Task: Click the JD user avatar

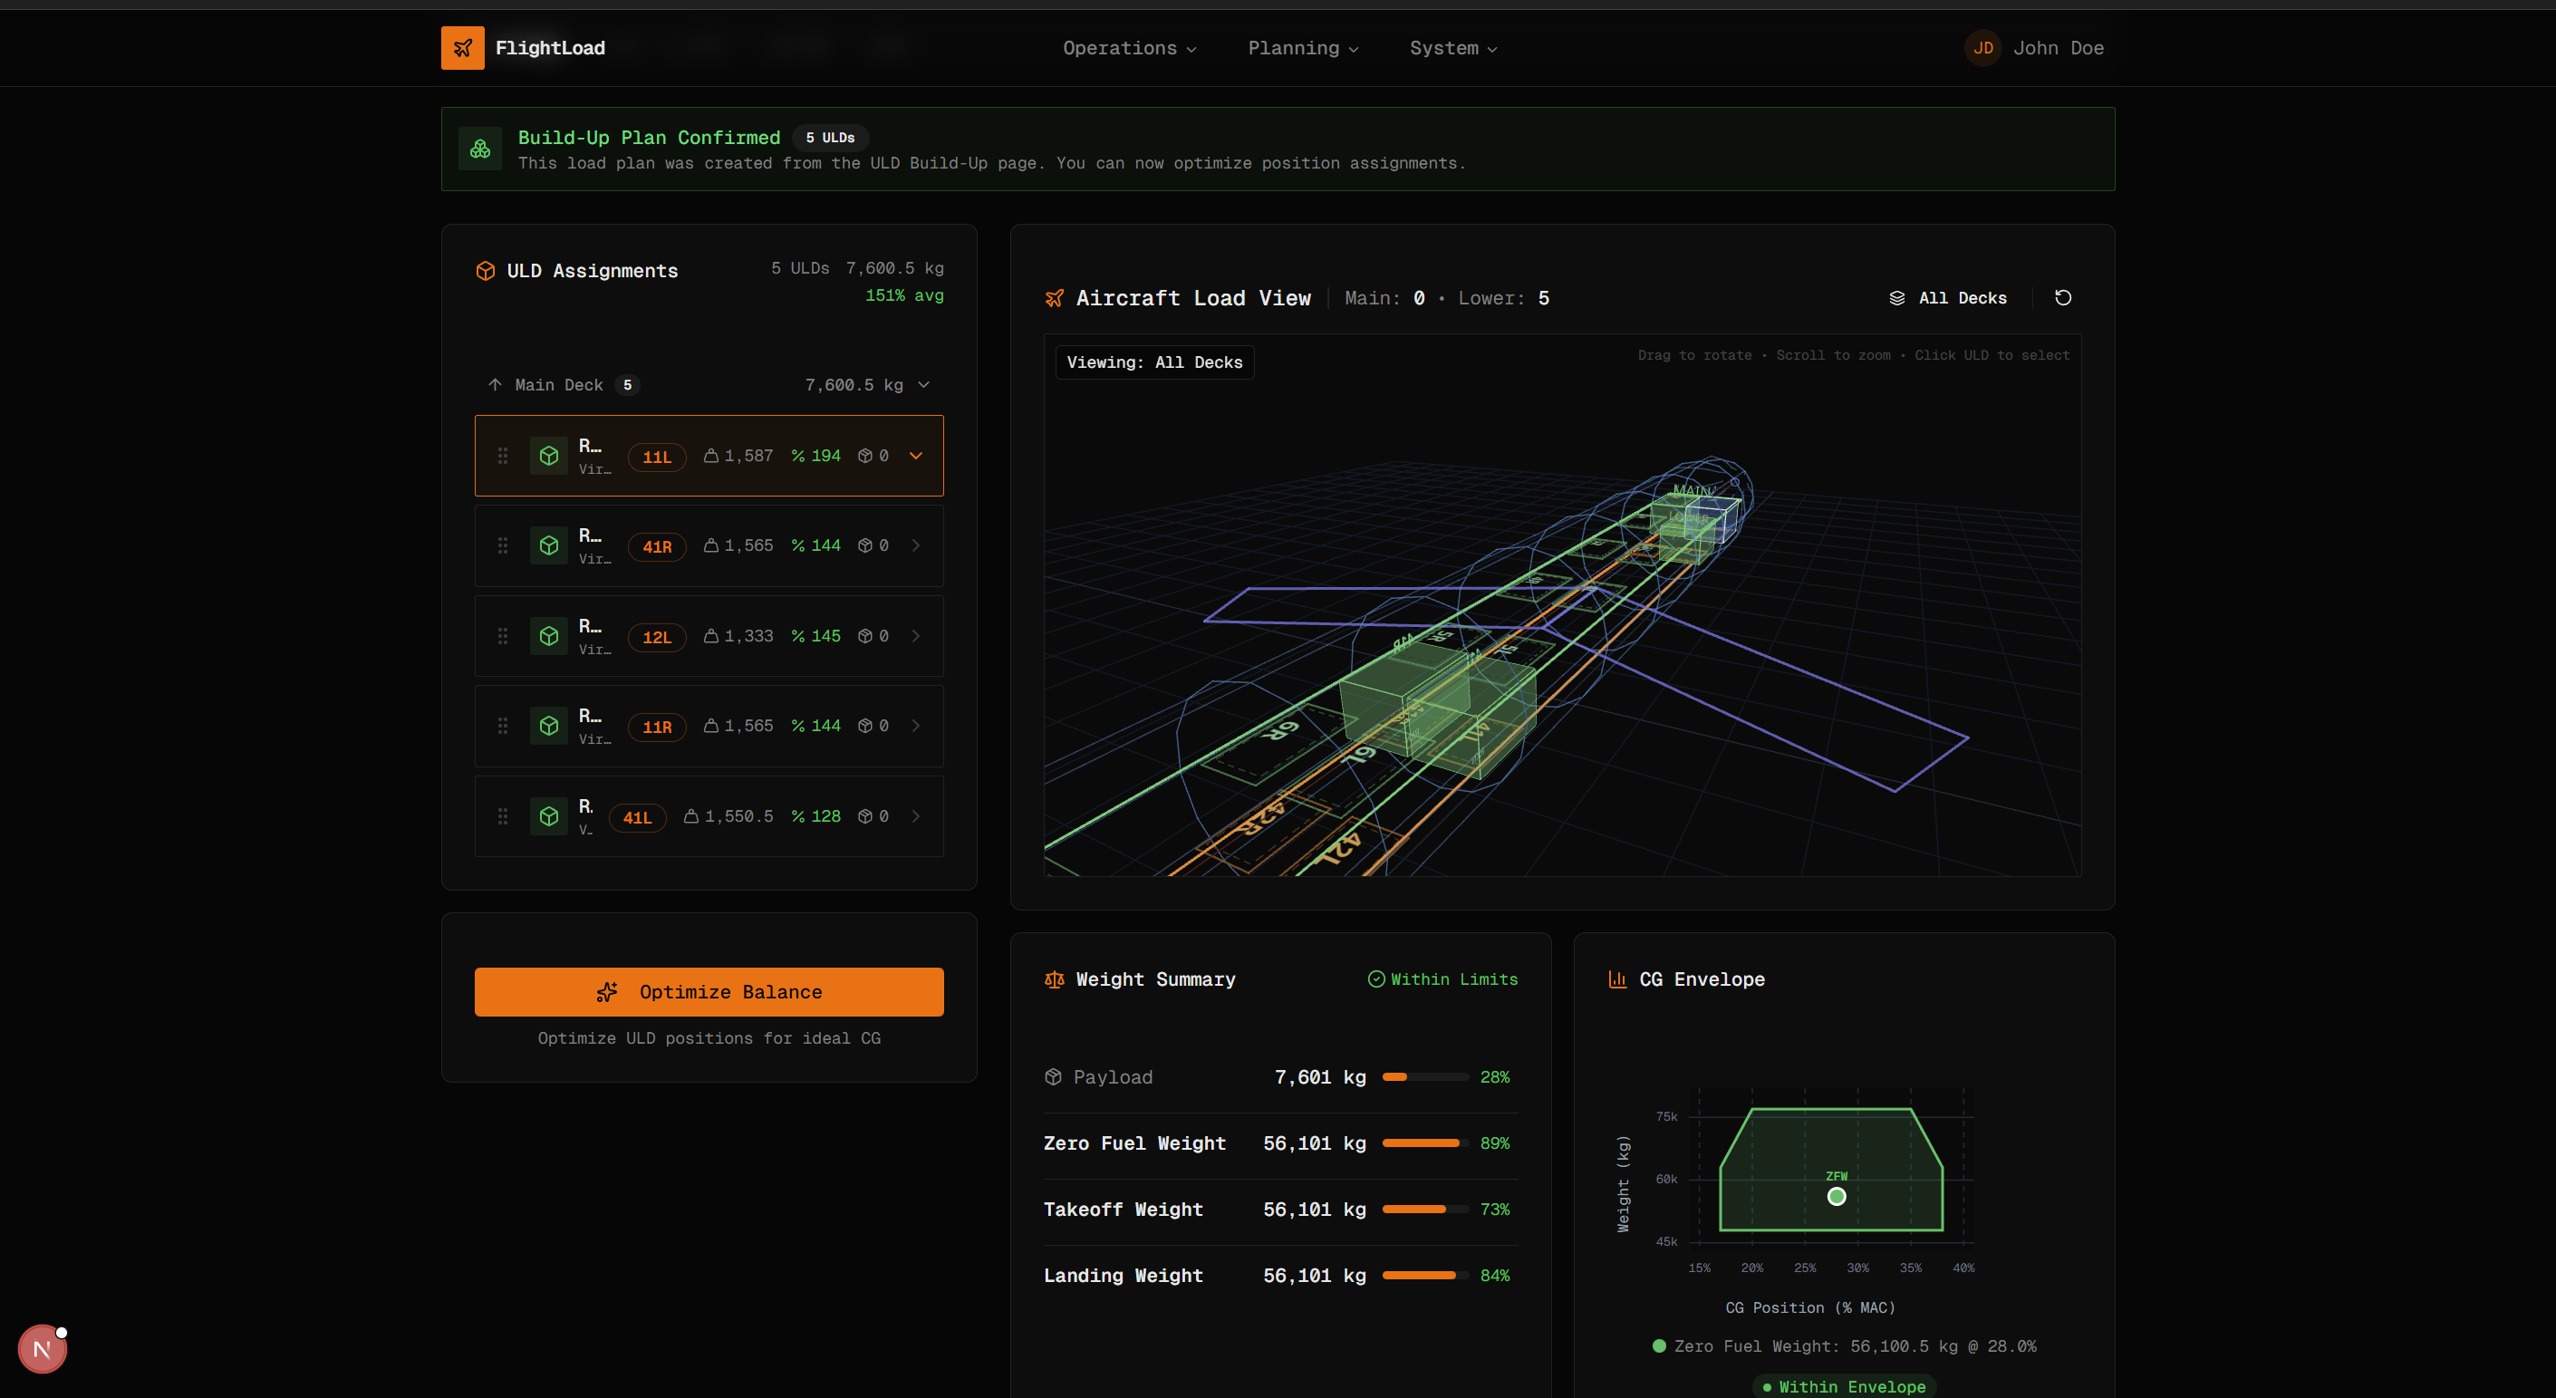Action: click(x=1982, y=48)
